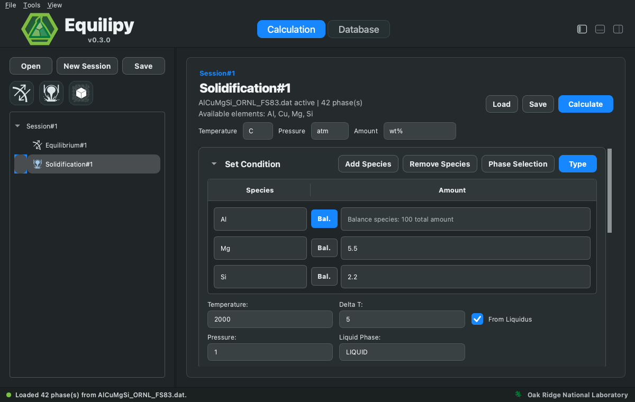Screen dimensions: 635x402
Task: Click the Phase Selection button
Action: [x=518, y=164]
